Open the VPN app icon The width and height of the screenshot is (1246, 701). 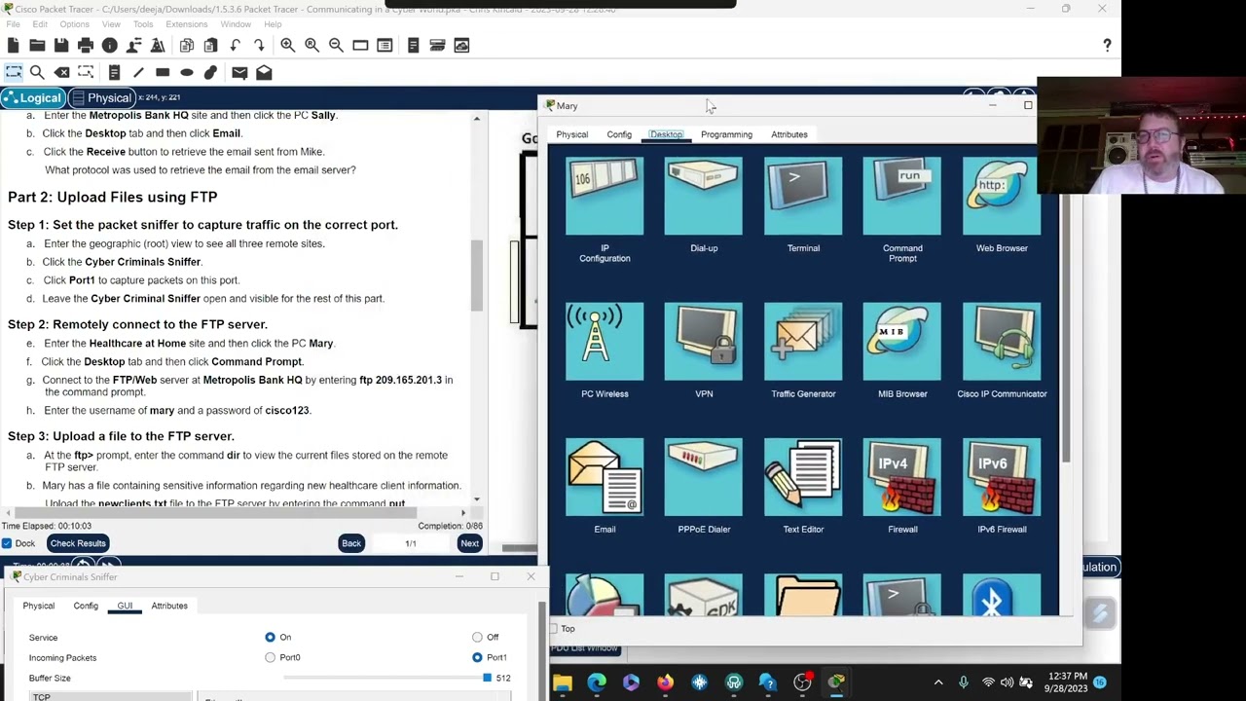coord(704,342)
